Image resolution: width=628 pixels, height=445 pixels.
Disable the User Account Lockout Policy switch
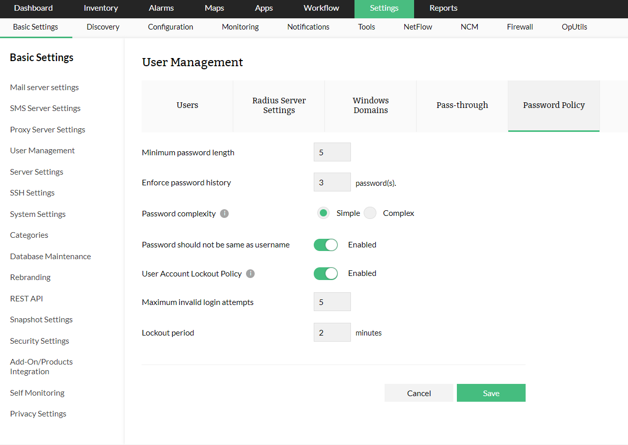coord(325,273)
